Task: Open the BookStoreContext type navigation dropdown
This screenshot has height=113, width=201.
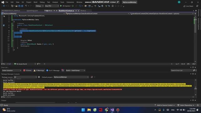Action: [x=97, y=13]
